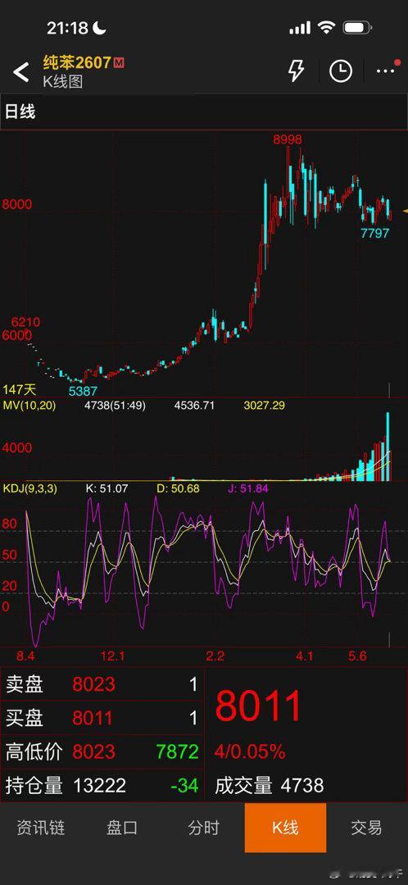Screen dimensions: 408x885
Task: Switch to the 分时 tab
Action: (203, 828)
